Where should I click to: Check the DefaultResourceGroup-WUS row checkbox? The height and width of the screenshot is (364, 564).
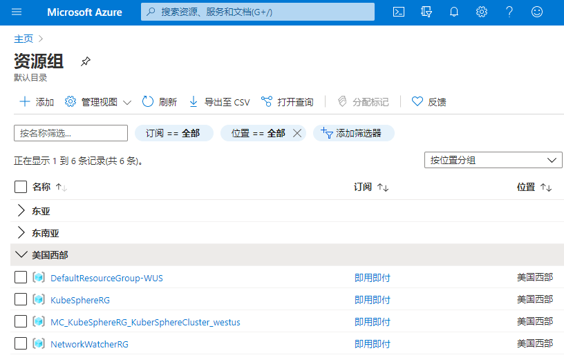point(21,277)
